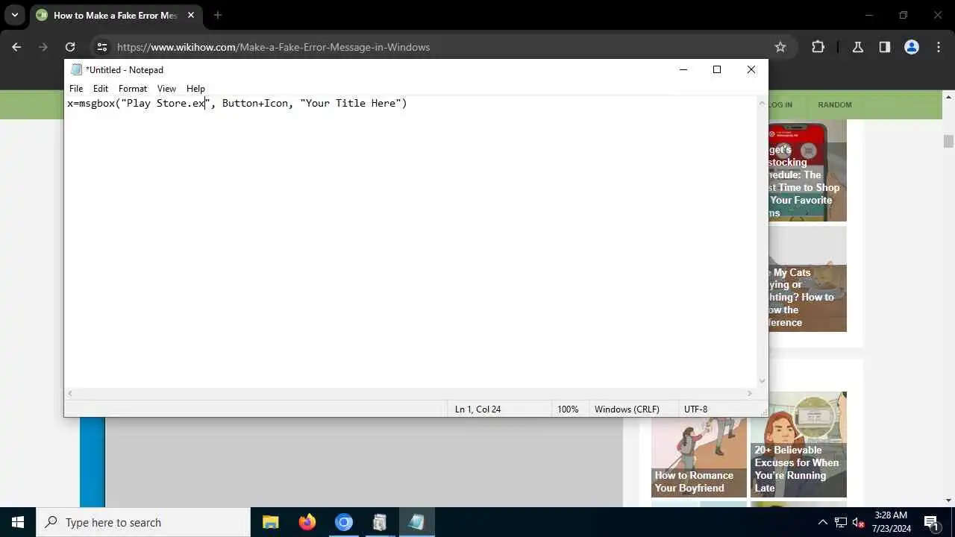
Task: Show hidden system tray icons
Action: coord(822,522)
